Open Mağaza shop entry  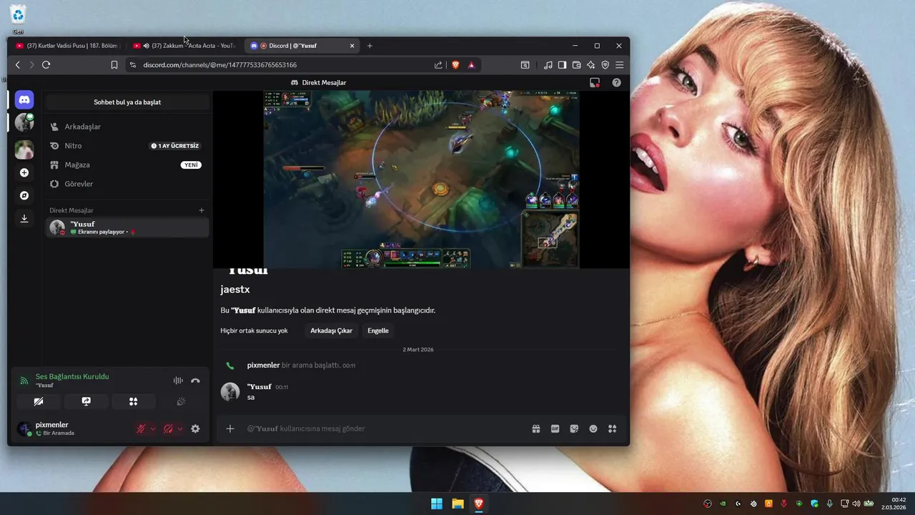(127, 165)
